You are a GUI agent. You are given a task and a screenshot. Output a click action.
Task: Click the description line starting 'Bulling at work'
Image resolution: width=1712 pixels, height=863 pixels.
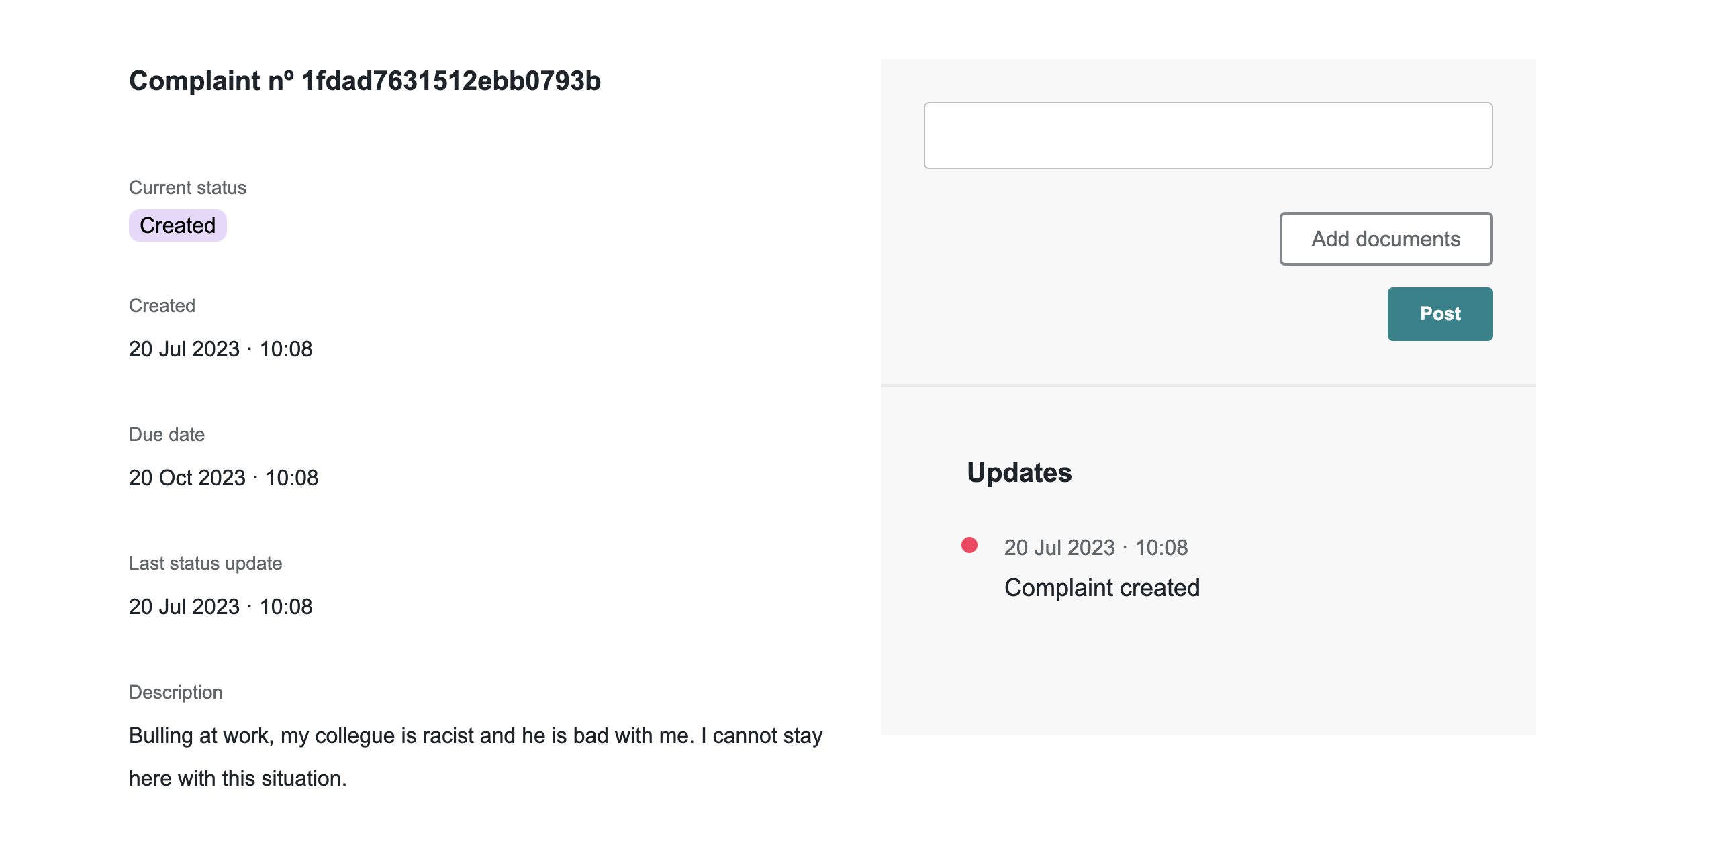(x=475, y=735)
